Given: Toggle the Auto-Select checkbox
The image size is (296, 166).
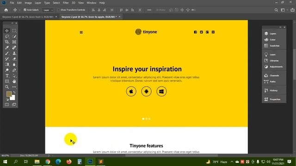Looking at the screenshot, I should click(25, 10).
